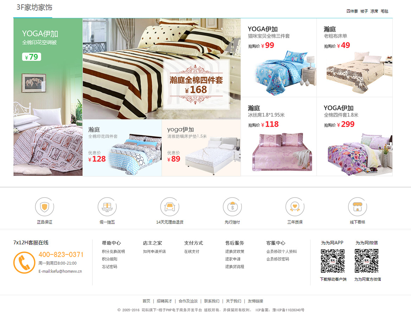Click the 14天无理由退货 car icon
The height and width of the screenshot is (316, 411).
click(169, 207)
